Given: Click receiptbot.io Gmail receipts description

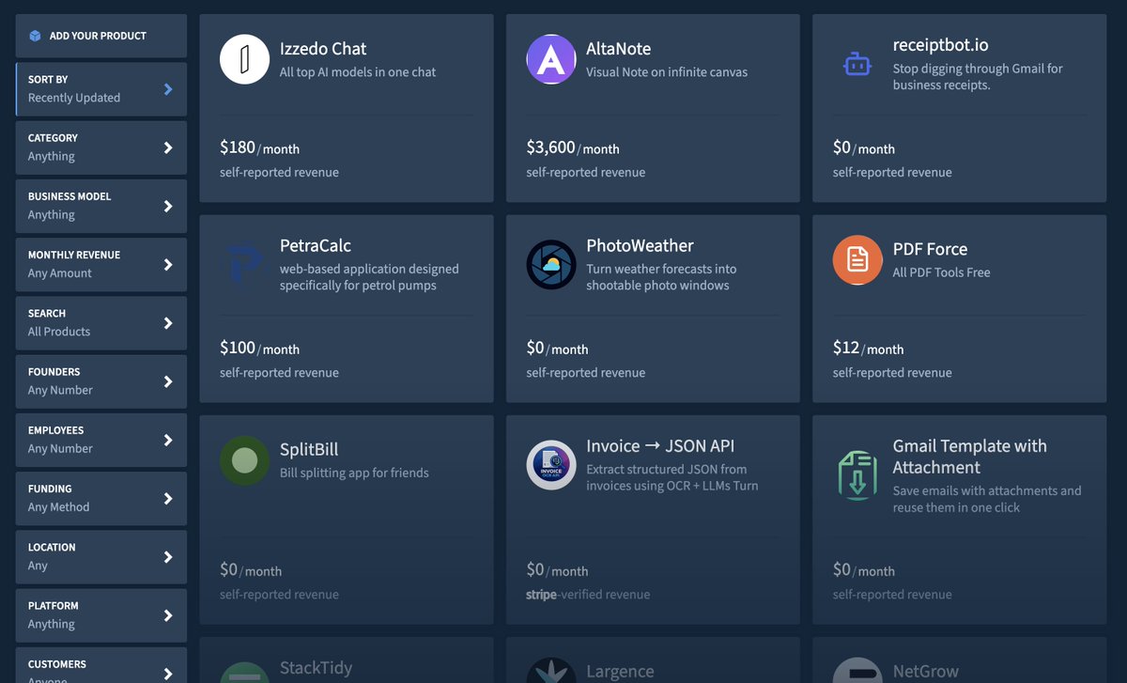Looking at the screenshot, I should (x=978, y=76).
